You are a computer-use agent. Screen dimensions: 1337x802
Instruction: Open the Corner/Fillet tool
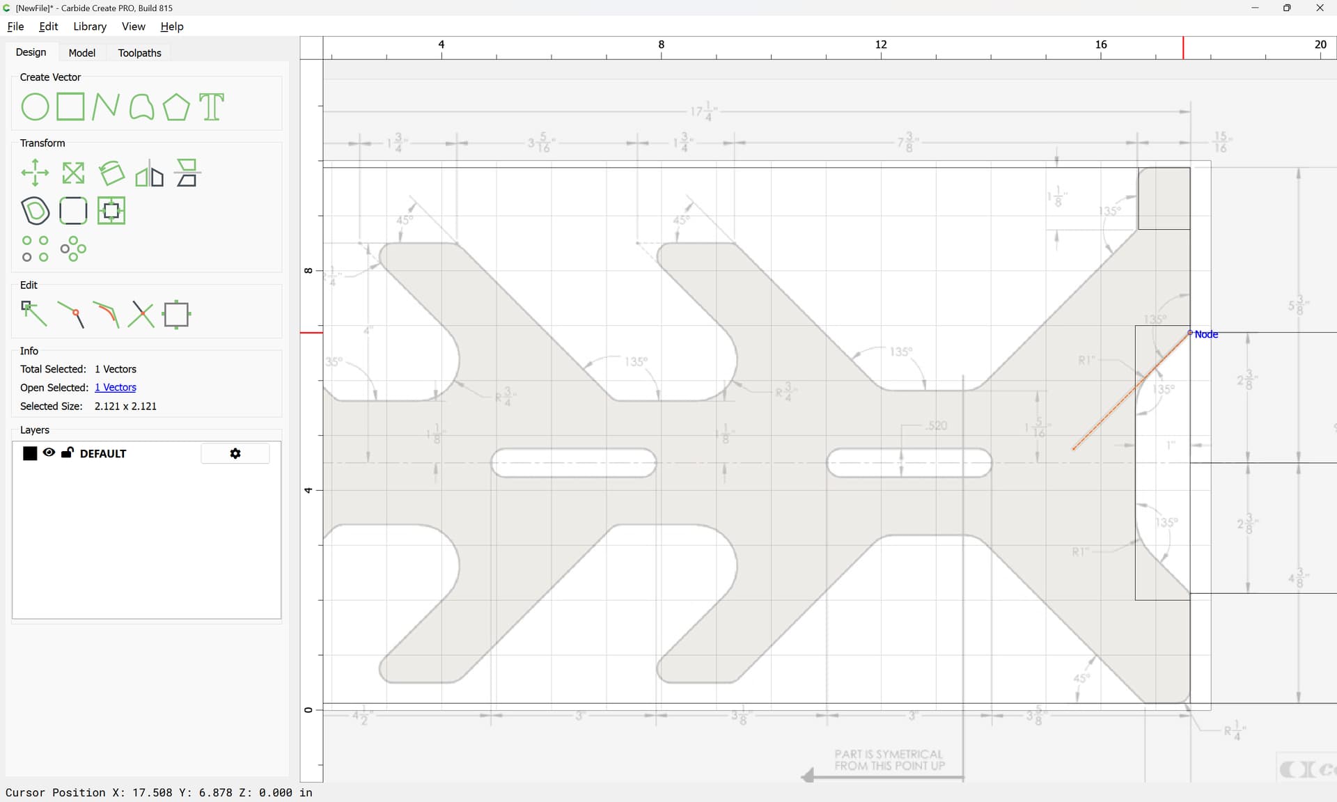click(73, 211)
